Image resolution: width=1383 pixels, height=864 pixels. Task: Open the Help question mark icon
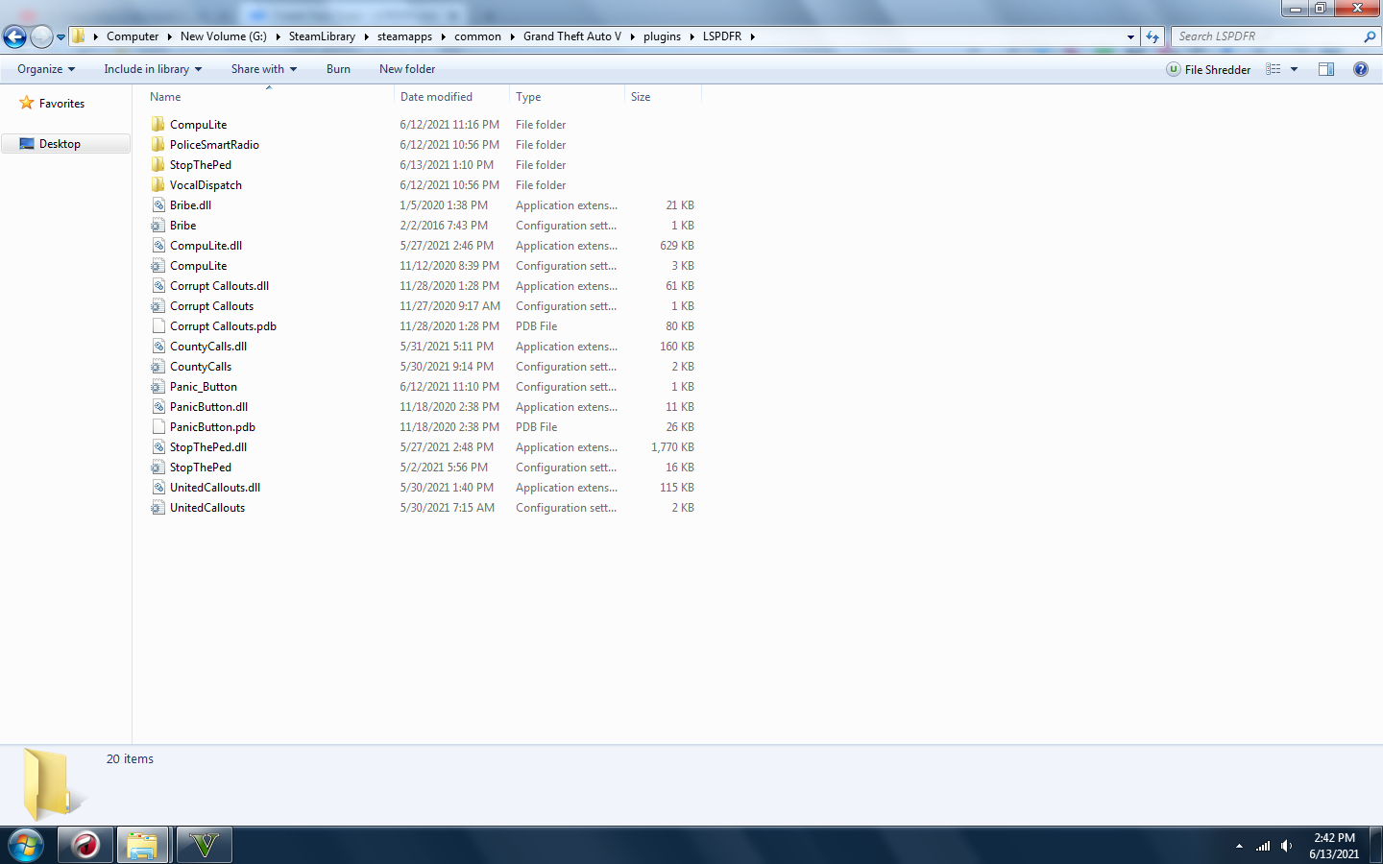click(x=1361, y=69)
